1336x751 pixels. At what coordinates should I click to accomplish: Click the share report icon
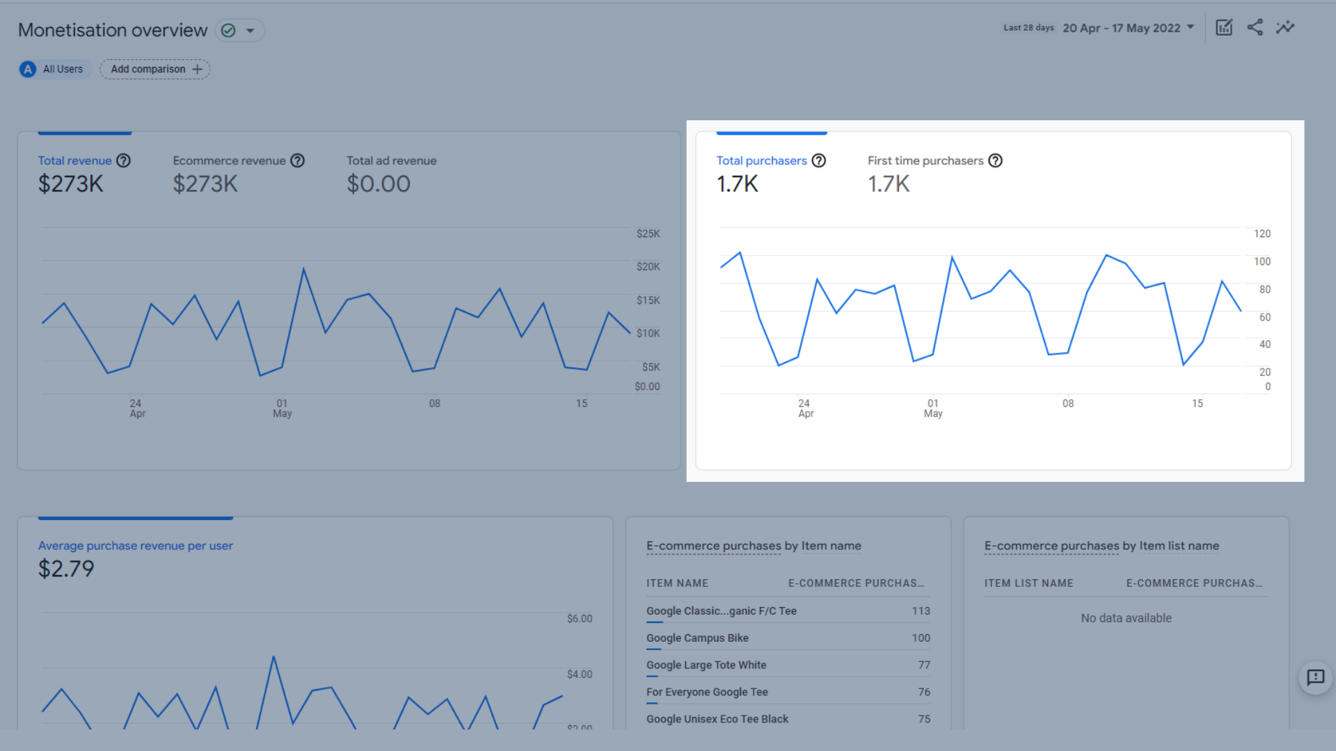click(x=1255, y=28)
